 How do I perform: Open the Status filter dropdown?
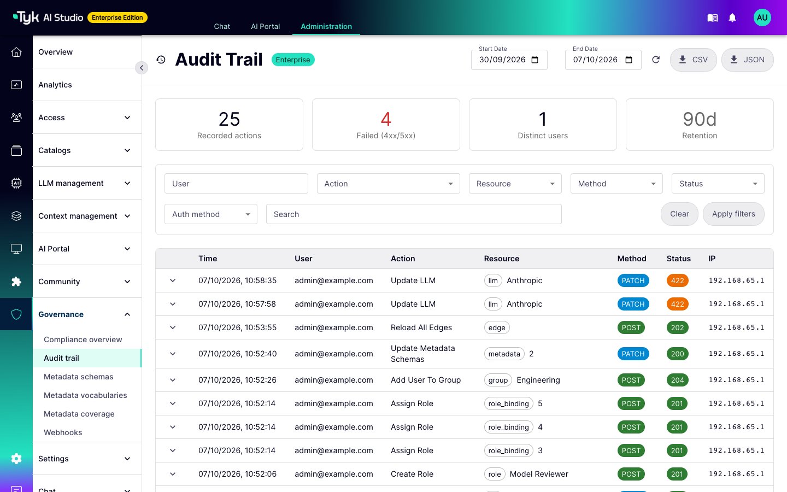(x=718, y=184)
